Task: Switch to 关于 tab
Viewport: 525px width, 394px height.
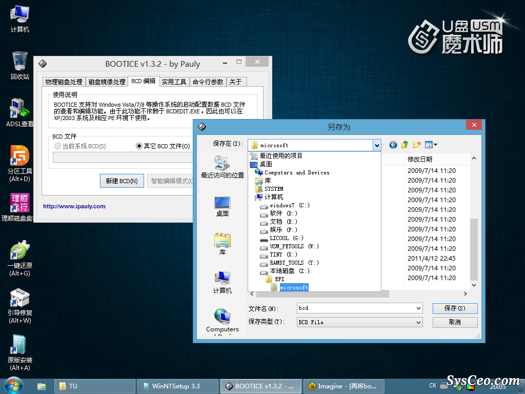Action: 236,82
